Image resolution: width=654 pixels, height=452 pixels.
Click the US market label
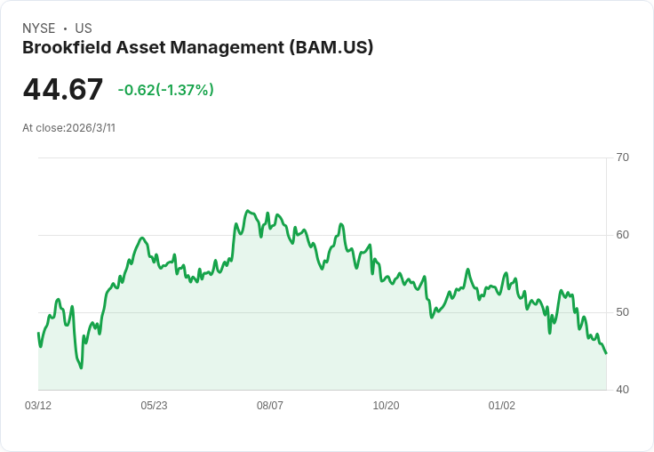(x=84, y=28)
